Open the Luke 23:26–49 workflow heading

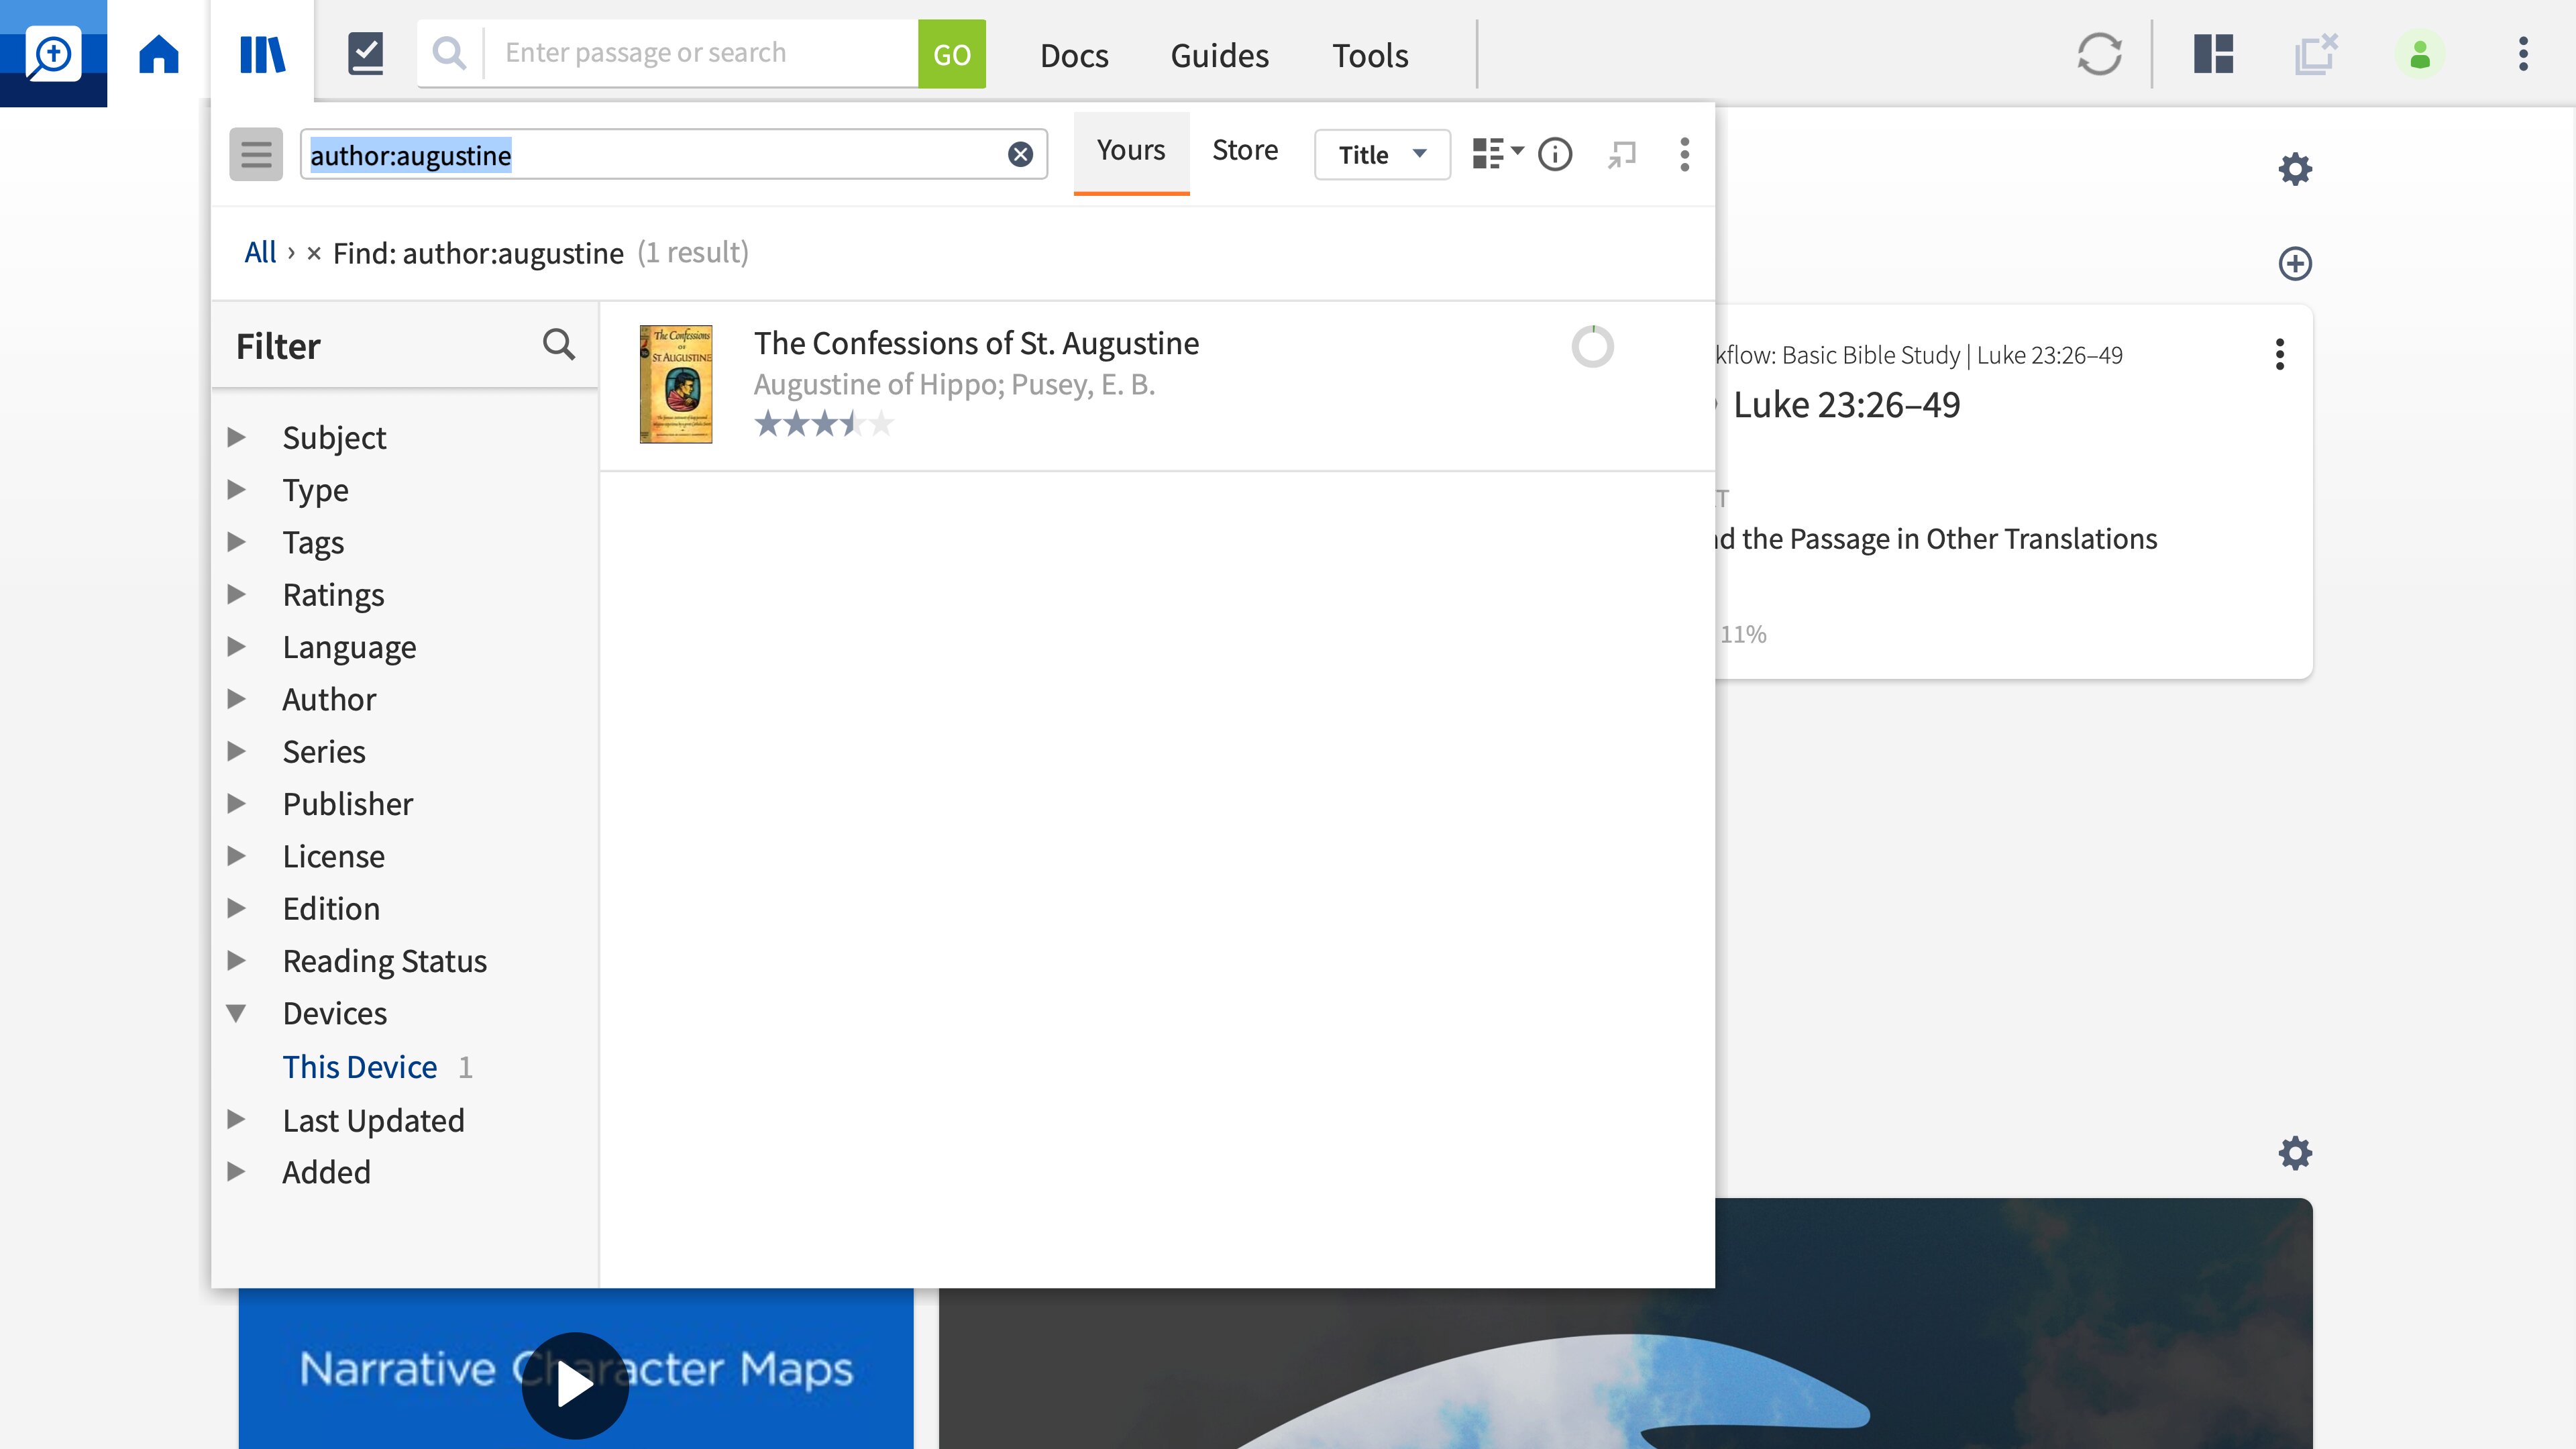(1846, 405)
